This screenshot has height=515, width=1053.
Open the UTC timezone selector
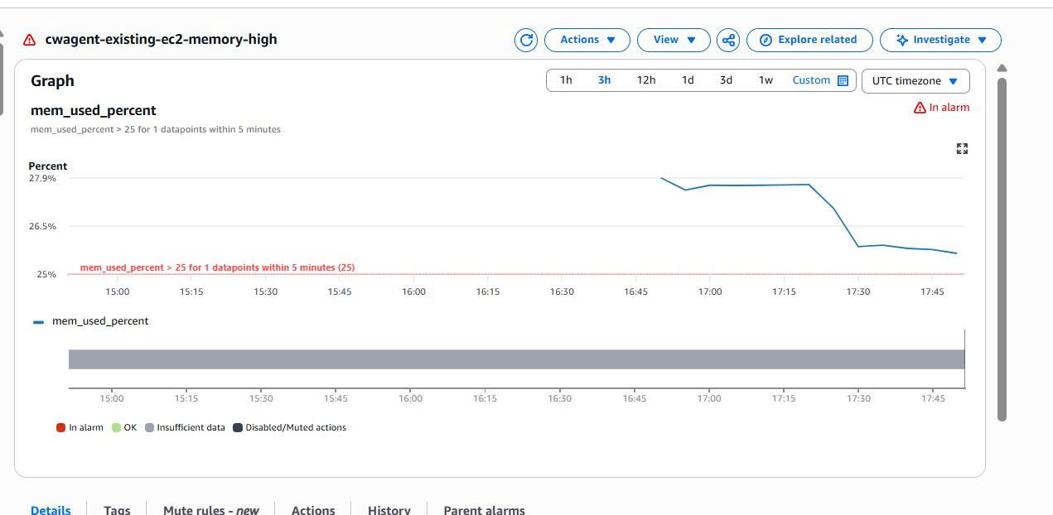click(915, 81)
